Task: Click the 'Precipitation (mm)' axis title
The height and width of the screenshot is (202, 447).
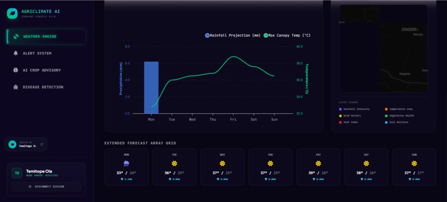Action: click(x=121, y=79)
